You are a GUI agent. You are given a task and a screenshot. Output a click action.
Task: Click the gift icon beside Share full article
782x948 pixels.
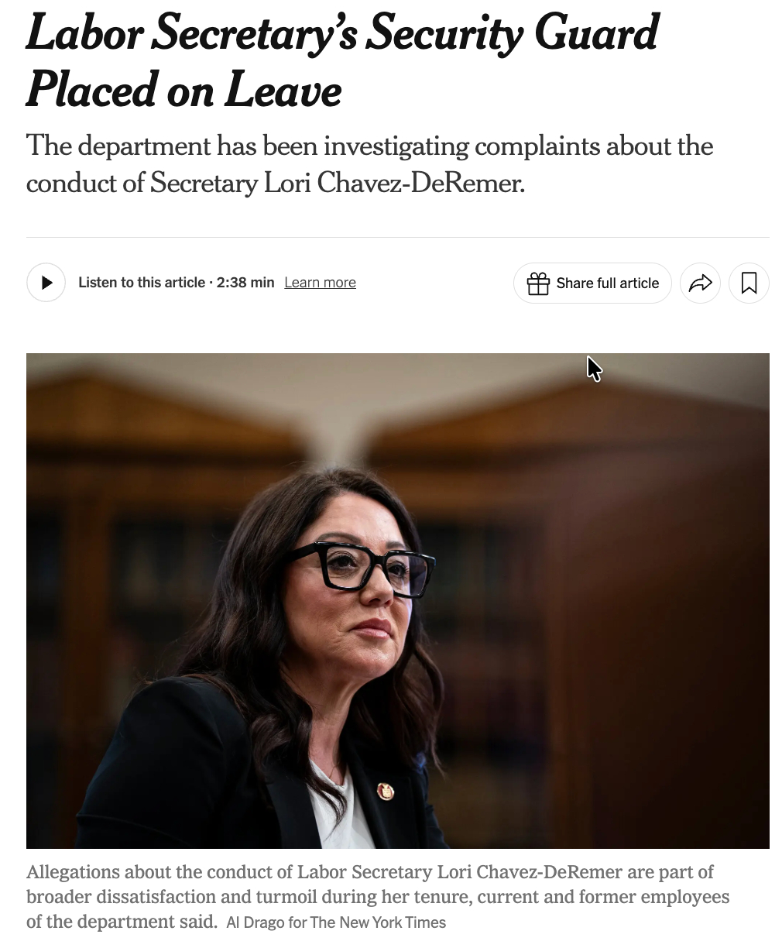537,283
